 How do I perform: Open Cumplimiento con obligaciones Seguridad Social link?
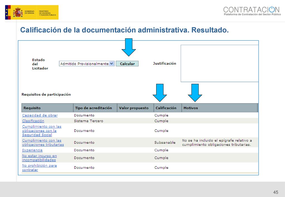click(42, 131)
